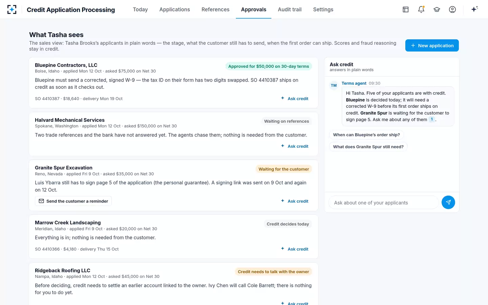Image resolution: width=488 pixels, height=305 pixels.
Task: Click the 'Waiting for the customer' status badge
Action: [x=284, y=169]
